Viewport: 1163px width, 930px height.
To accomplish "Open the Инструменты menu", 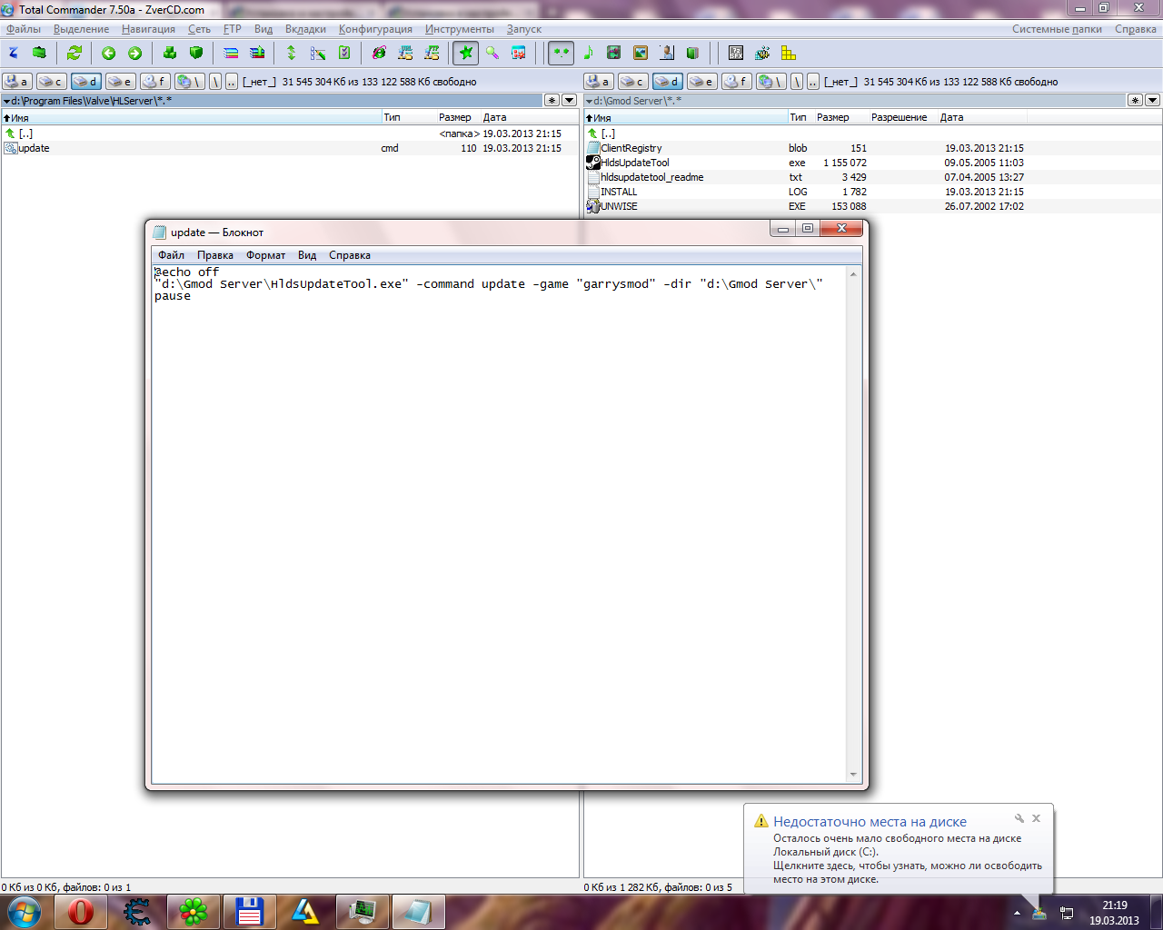I will (x=460, y=29).
